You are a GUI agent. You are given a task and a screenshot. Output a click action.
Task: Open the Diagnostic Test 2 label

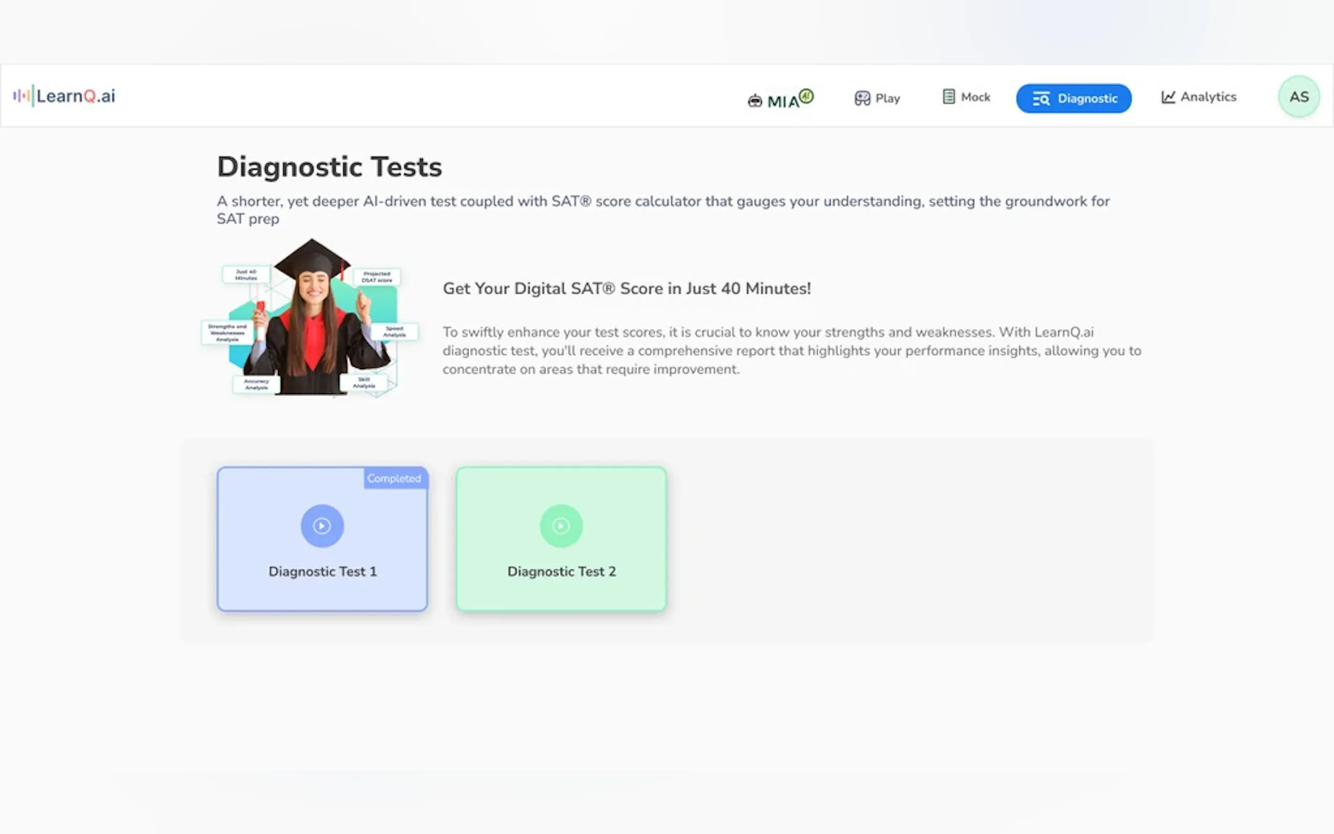[x=561, y=571]
